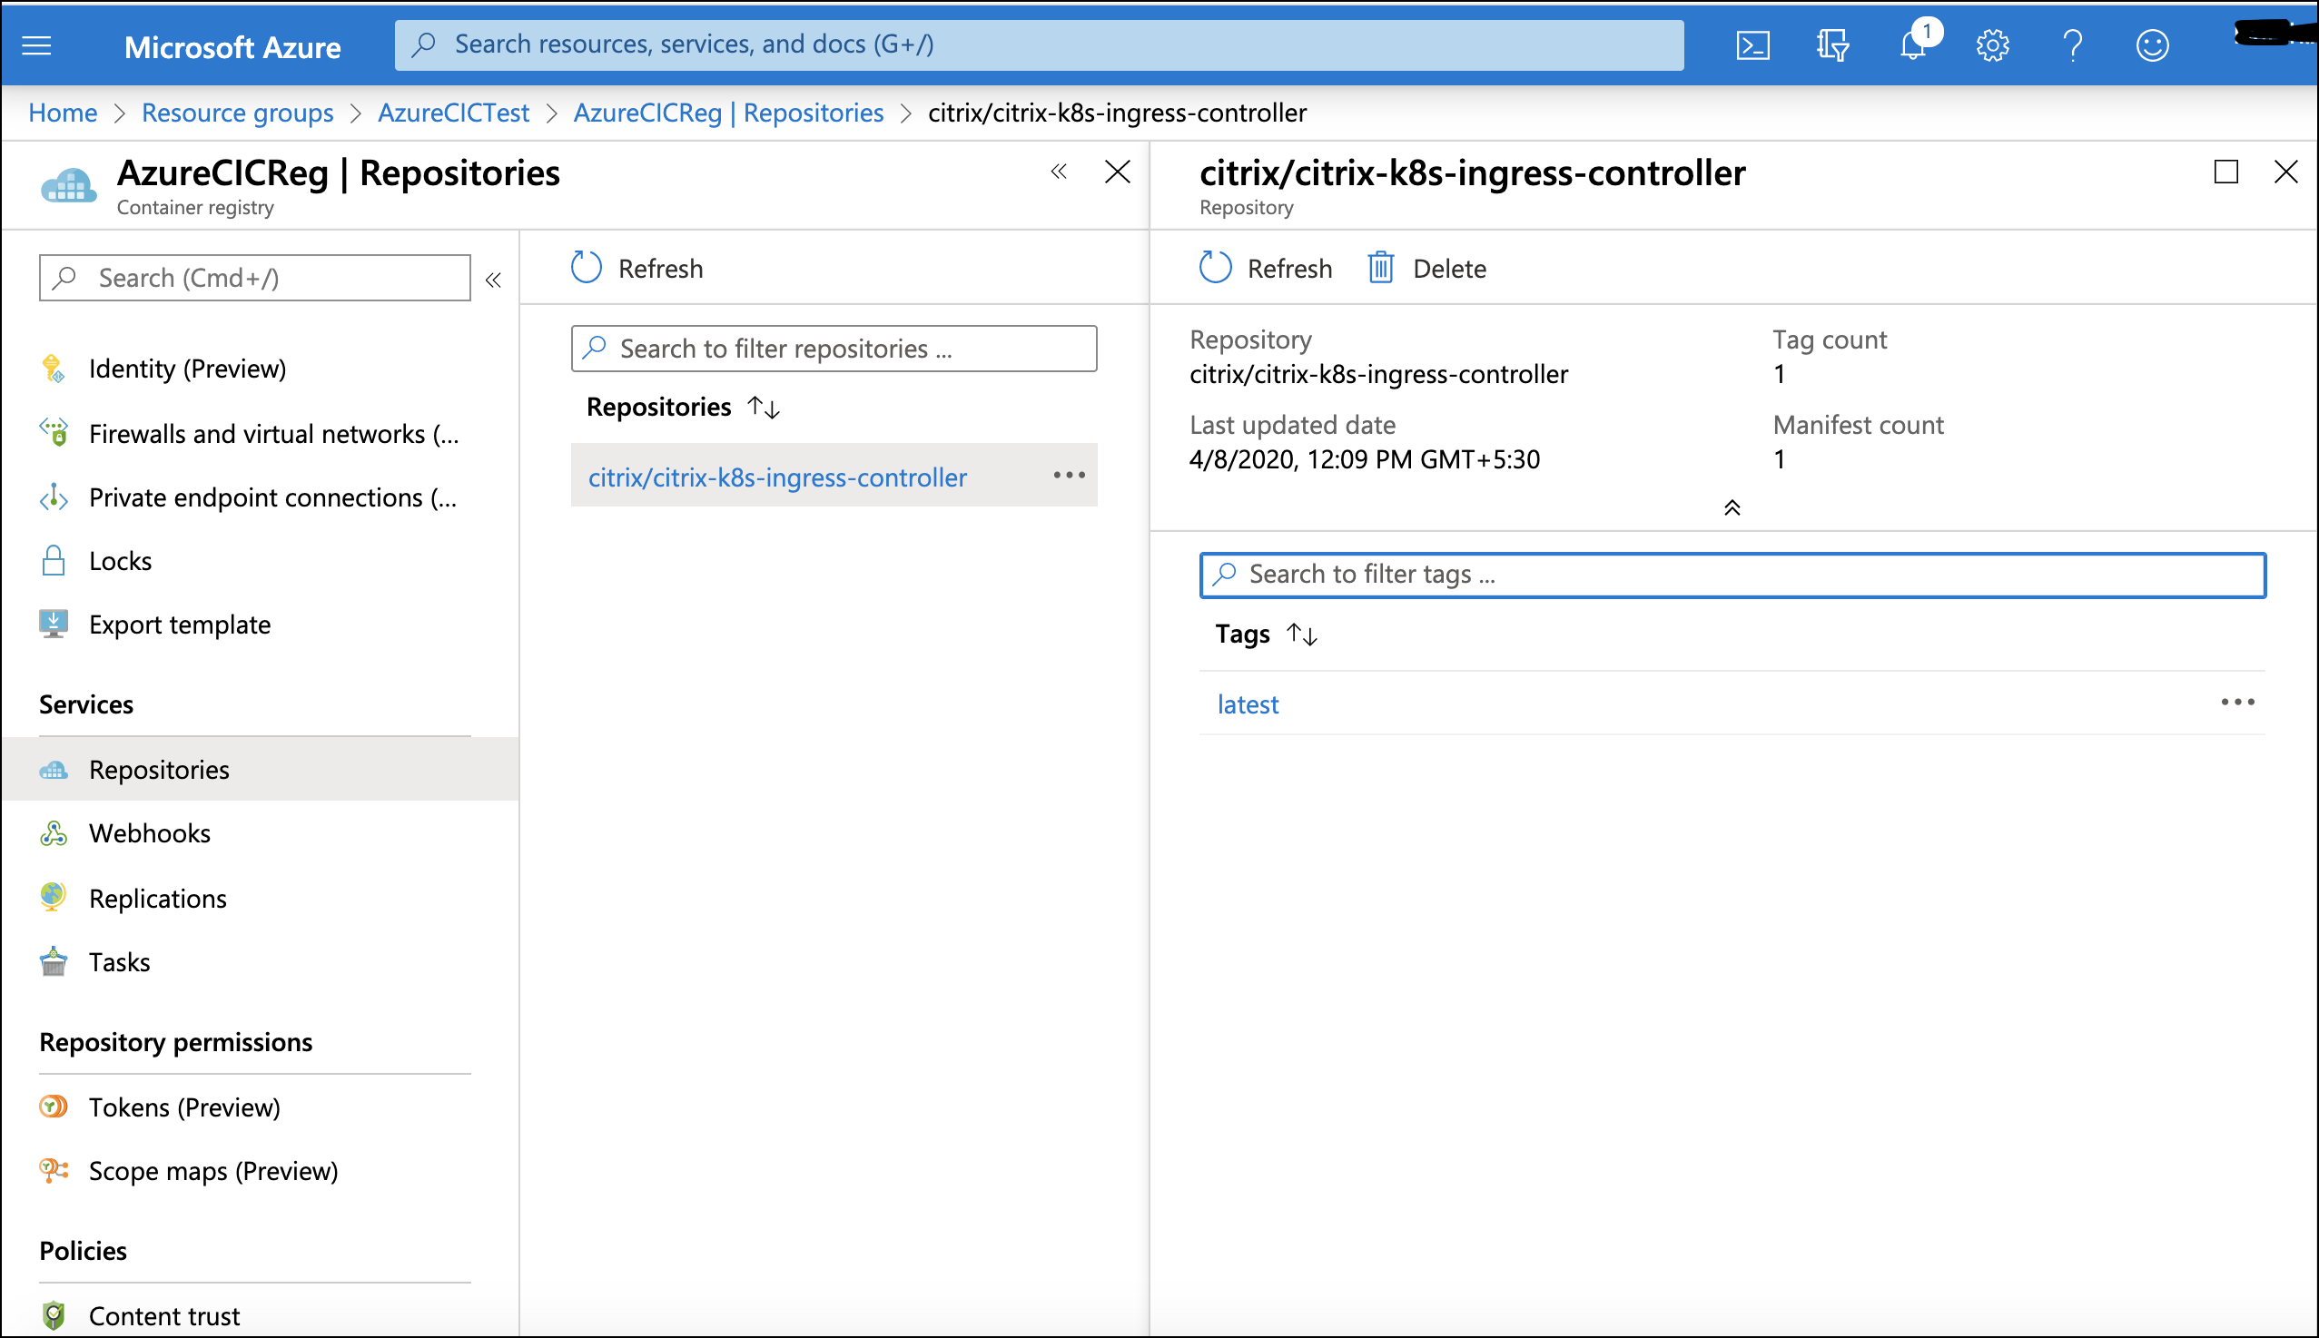Refresh the repository details blade

pyautogui.click(x=1265, y=268)
